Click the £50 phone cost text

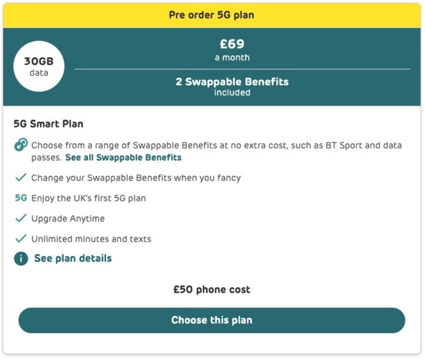click(x=212, y=289)
